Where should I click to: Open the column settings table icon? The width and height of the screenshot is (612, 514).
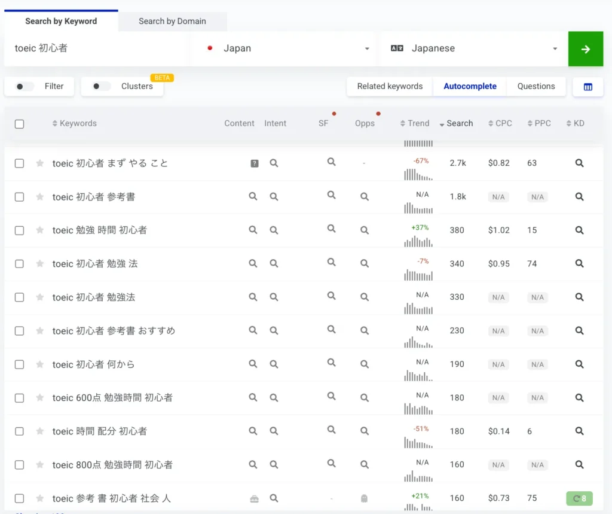(587, 87)
